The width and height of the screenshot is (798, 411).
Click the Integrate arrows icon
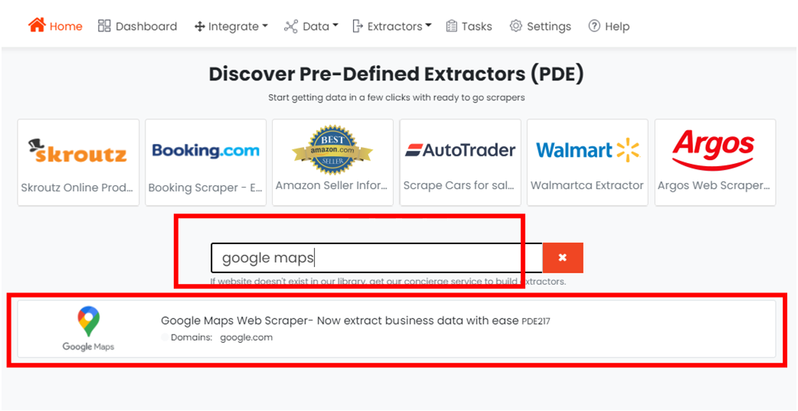point(199,27)
